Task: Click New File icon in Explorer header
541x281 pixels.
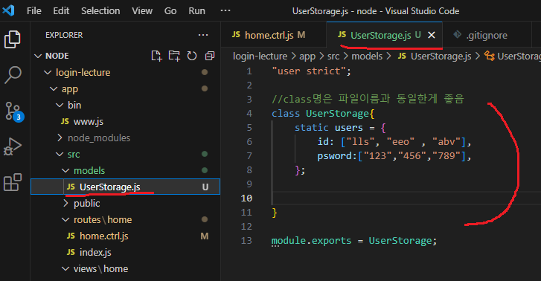Action: tap(156, 56)
